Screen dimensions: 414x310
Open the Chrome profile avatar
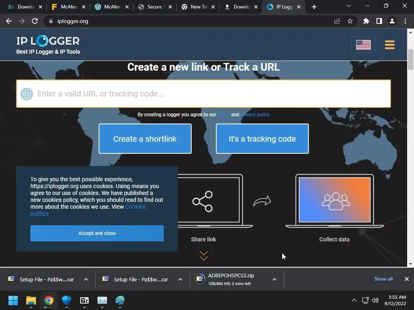coord(392,21)
